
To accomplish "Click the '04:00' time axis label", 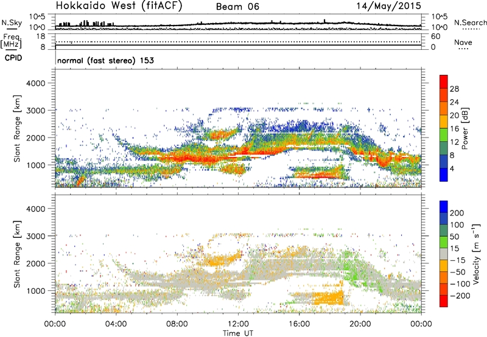I will [116, 324].
